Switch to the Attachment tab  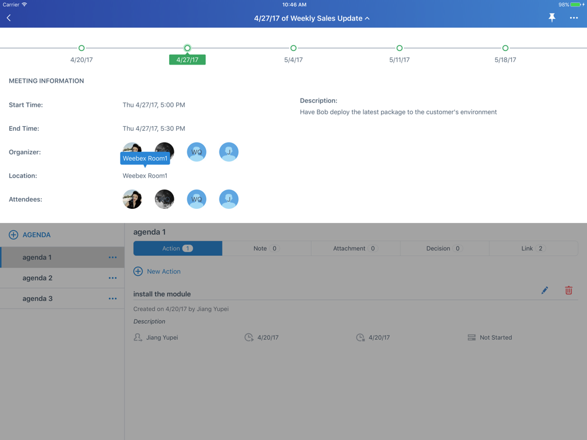[356, 248]
